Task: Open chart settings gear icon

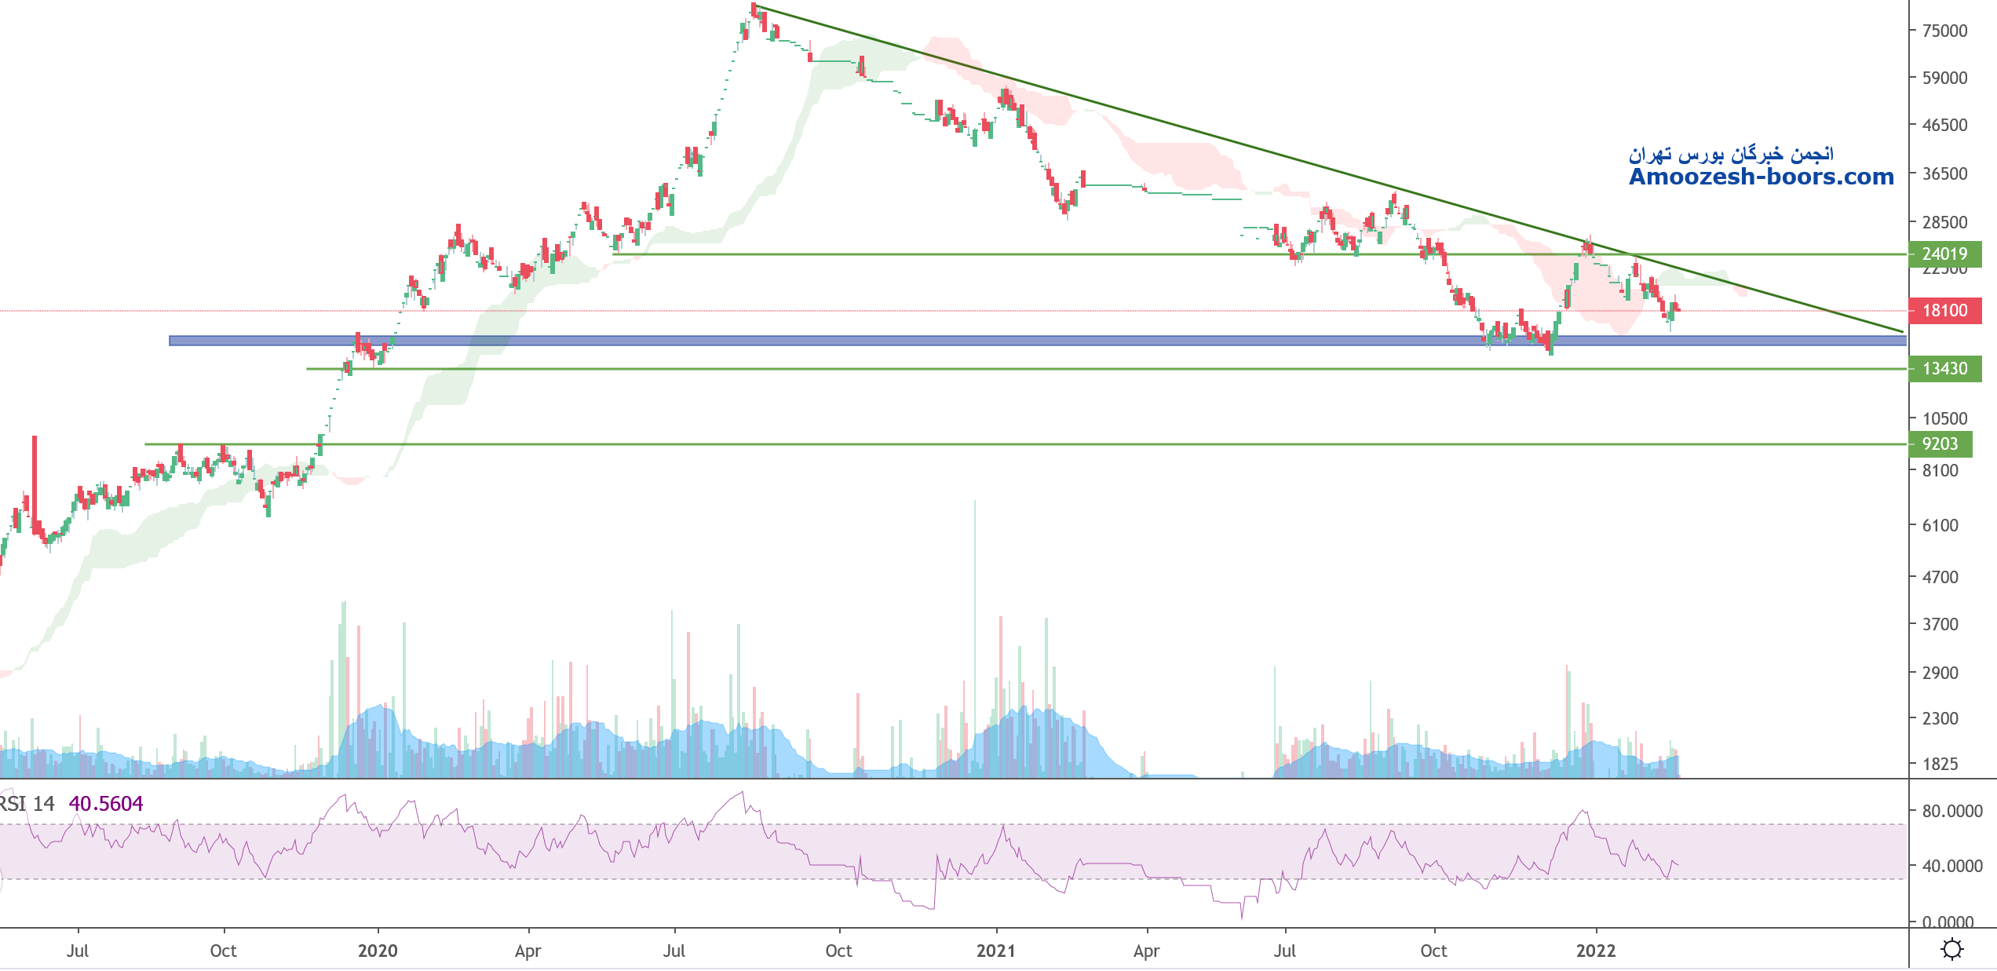Action: tap(1951, 949)
